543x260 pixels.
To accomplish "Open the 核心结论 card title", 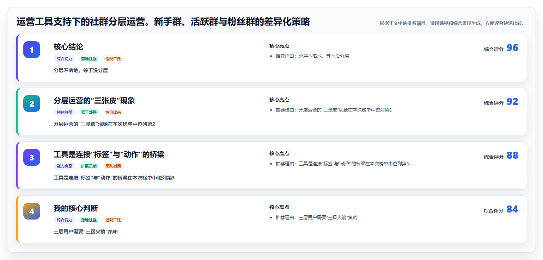I will (x=68, y=47).
